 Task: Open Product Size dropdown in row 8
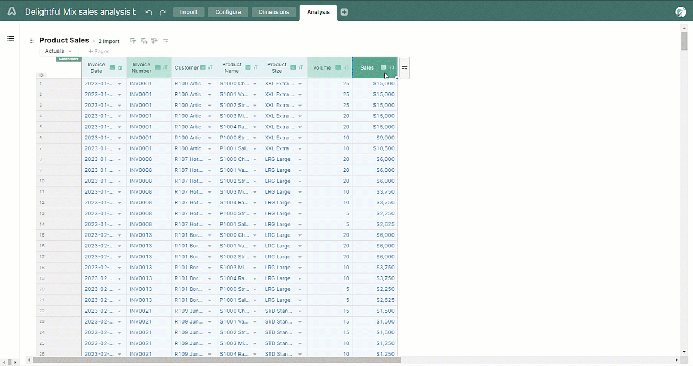(x=300, y=159)
